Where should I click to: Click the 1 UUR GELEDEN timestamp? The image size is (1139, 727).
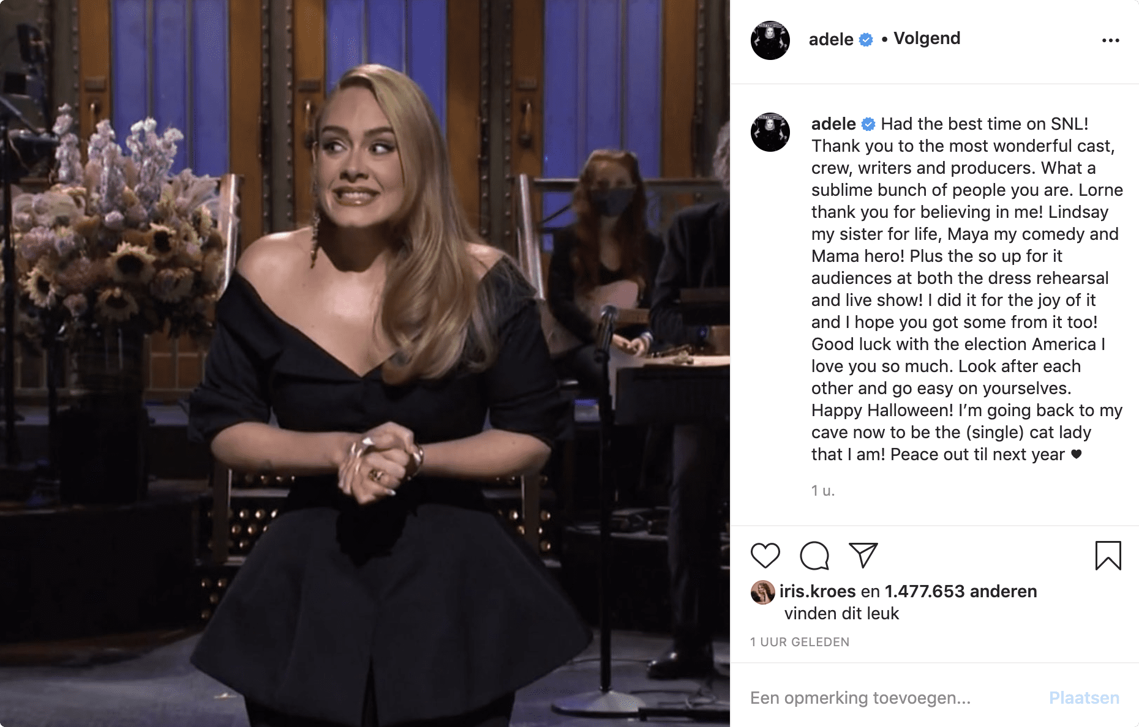[x=800, y=642]
